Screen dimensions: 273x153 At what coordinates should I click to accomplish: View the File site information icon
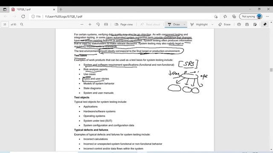coord(36,17)
